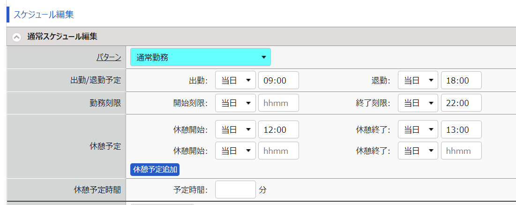Open the 出勤 day dropdown

click(235, 80)
